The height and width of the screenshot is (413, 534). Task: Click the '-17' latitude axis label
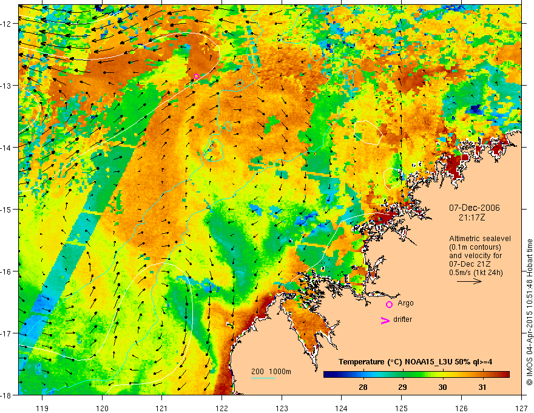[7, 333]
